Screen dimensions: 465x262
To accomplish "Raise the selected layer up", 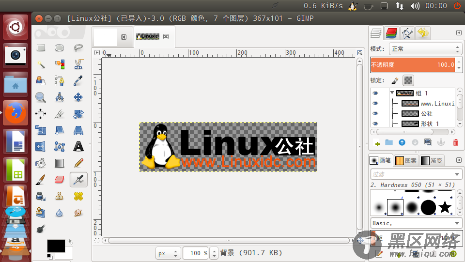I will [x=402, y=142].
